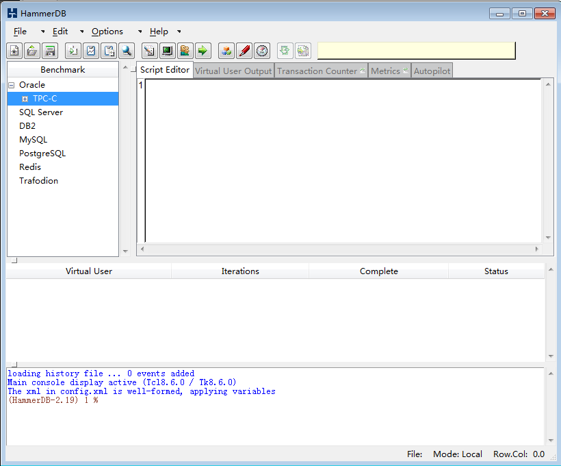
Task: Click the 'Row.Col: 0.0' status bar text
Action: [x=519, y=454]
